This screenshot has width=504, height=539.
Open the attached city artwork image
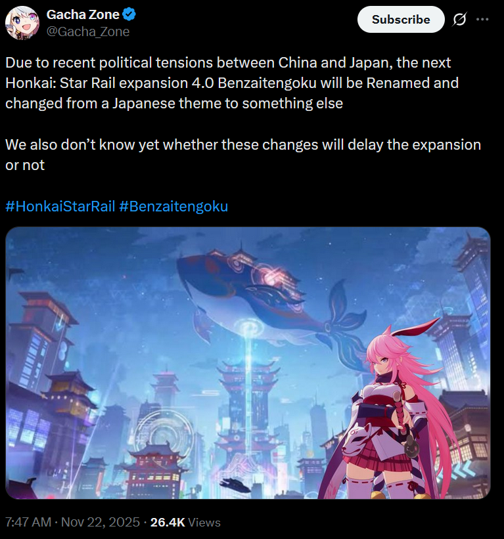coord(248,362)
